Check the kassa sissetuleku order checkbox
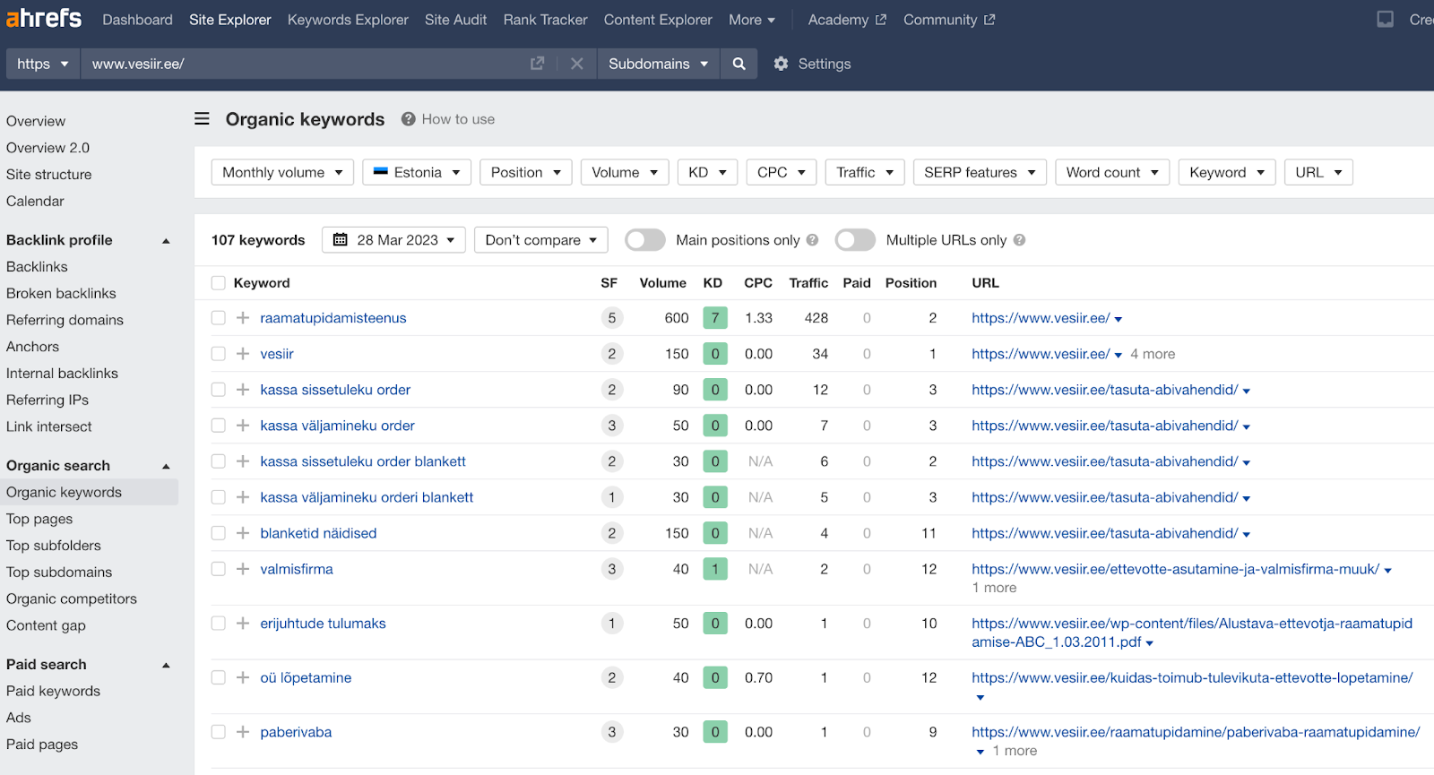This screenshot has height=775, width=1434. click(218, 390)
